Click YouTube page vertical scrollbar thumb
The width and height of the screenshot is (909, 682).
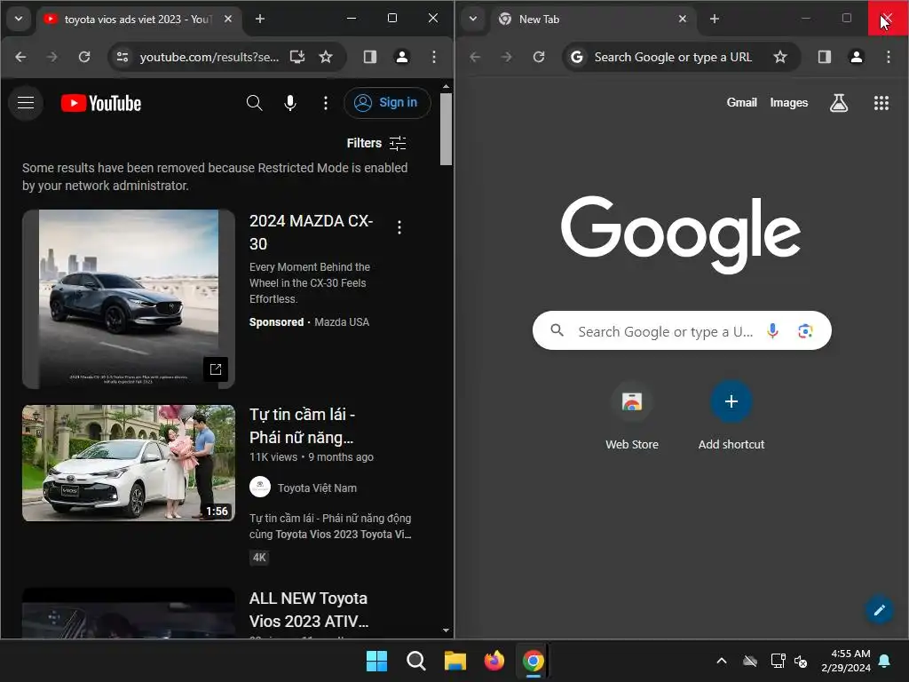446,129
